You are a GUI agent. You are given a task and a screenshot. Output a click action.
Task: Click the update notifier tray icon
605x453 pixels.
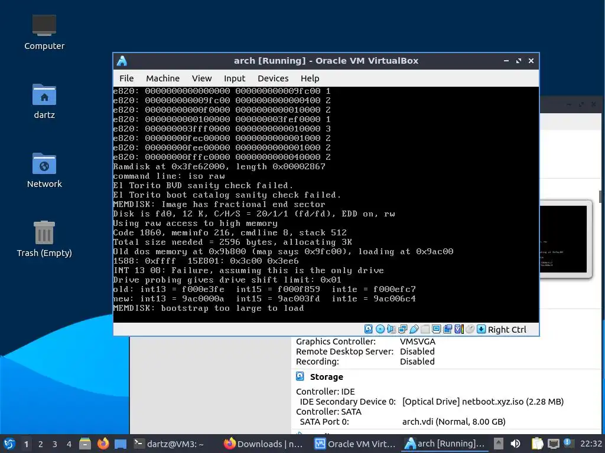pyautogui.click(x=568, y=443)
